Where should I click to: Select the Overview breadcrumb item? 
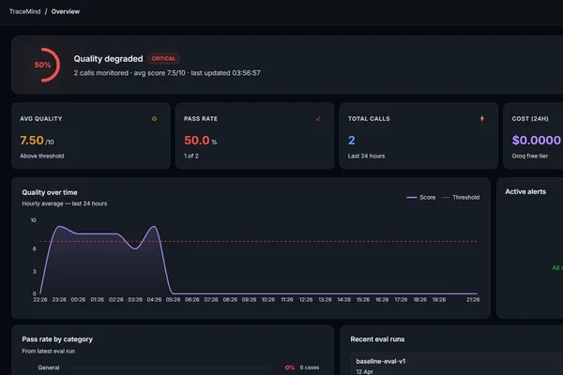(x=66, y=11)
